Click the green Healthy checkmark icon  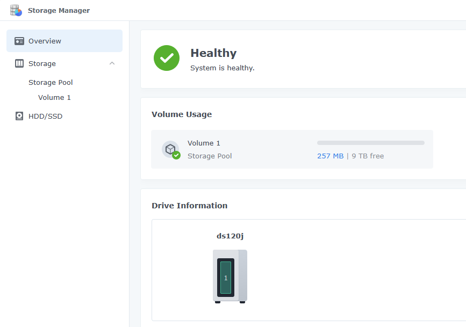point(167,58)
